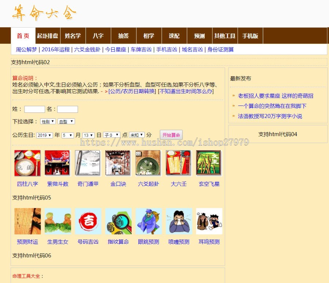Focus the 姓 surname input field

[x=35, y=109]
